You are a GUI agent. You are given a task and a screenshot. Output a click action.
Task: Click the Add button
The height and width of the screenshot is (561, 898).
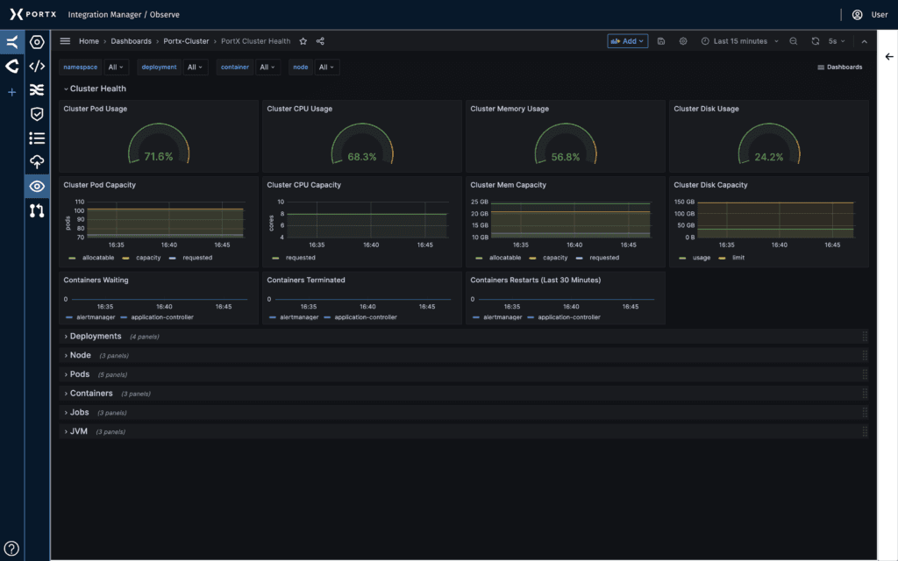coord(628,41)
